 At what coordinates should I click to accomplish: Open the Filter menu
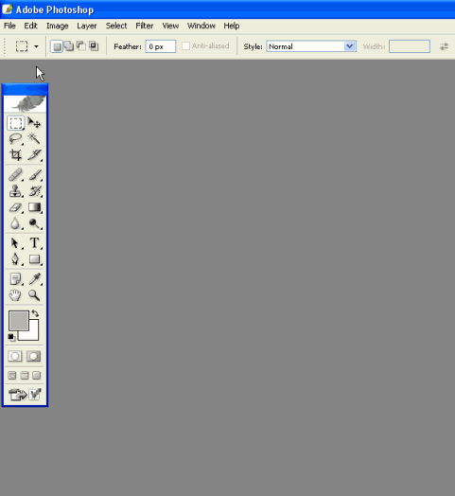pos(145,26)
